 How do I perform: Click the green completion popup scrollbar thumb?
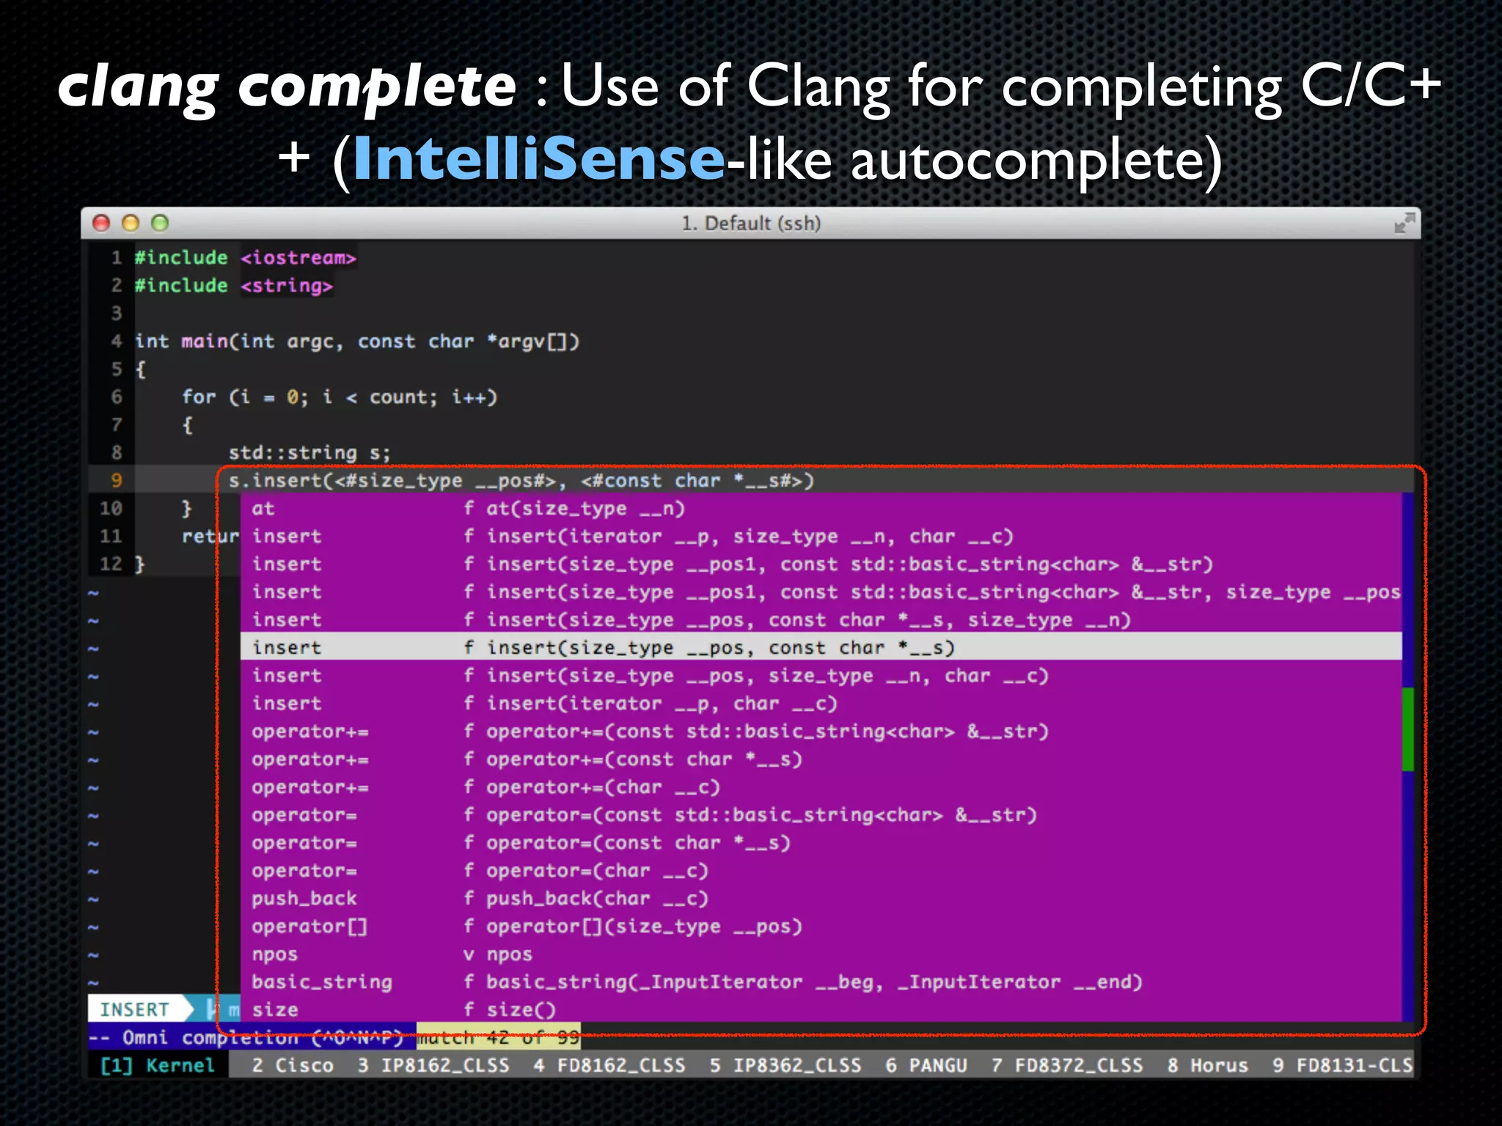pyautogui.click(x=1407, y=729)
